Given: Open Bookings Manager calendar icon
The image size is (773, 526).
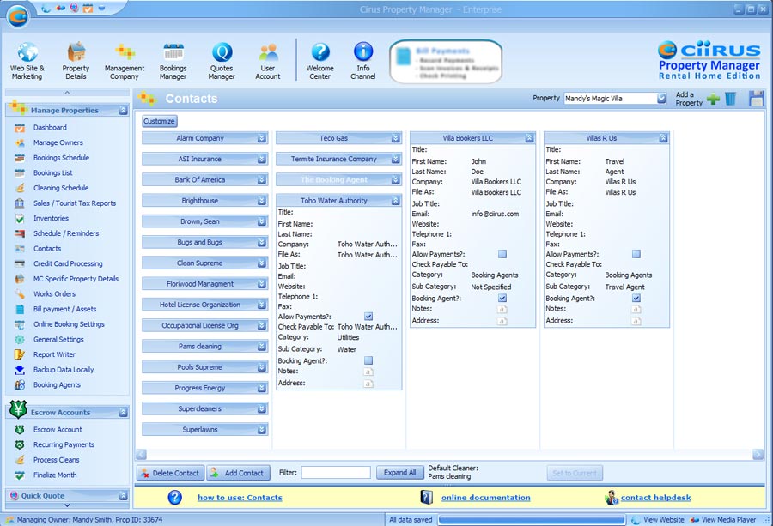Looking at the screenshot, I should (x=173, y=52).
